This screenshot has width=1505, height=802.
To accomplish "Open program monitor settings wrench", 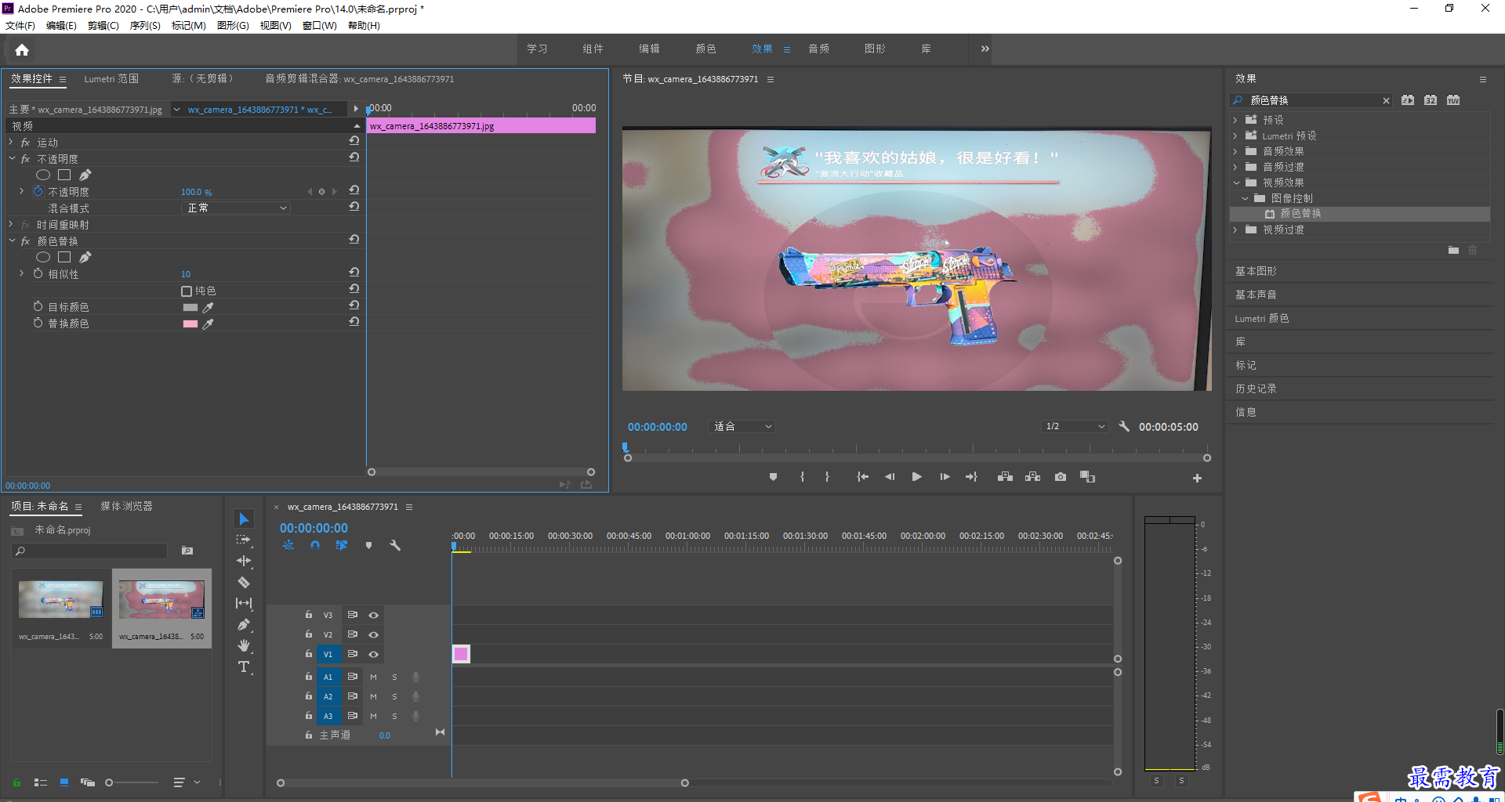I will point(1124,426).
